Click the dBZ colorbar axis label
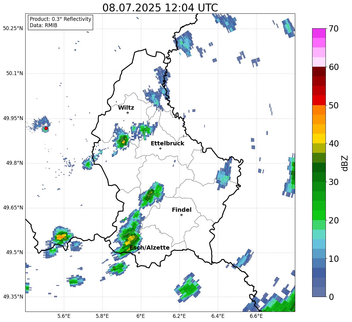The width and height of the screenshot is (352, 322). 345,163
